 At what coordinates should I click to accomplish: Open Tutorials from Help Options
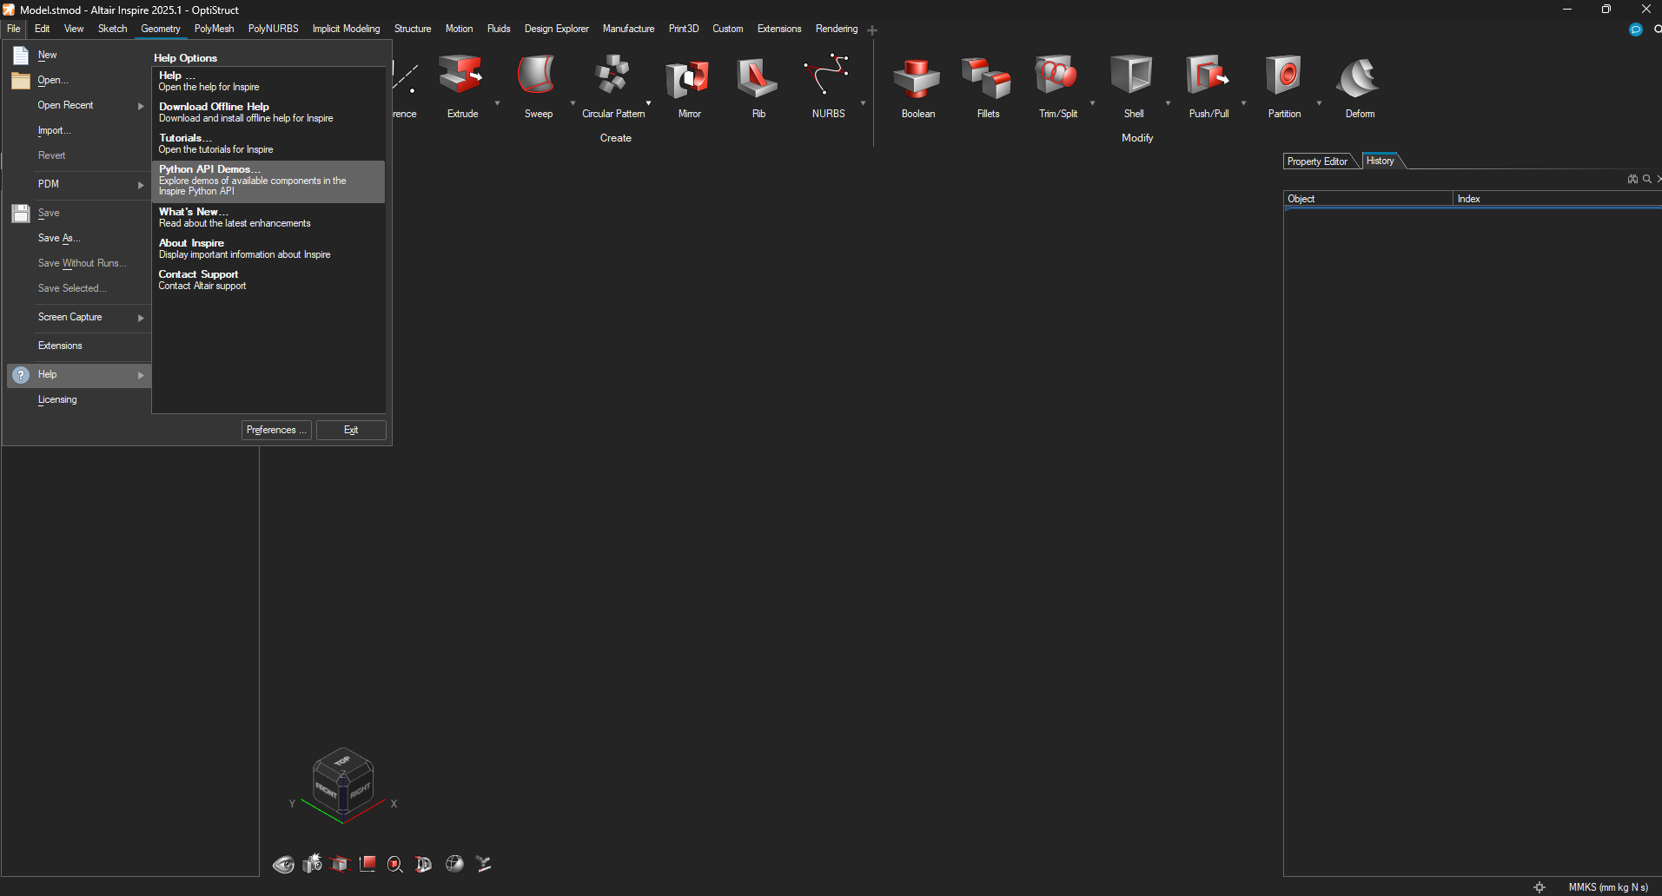(268, 144)
